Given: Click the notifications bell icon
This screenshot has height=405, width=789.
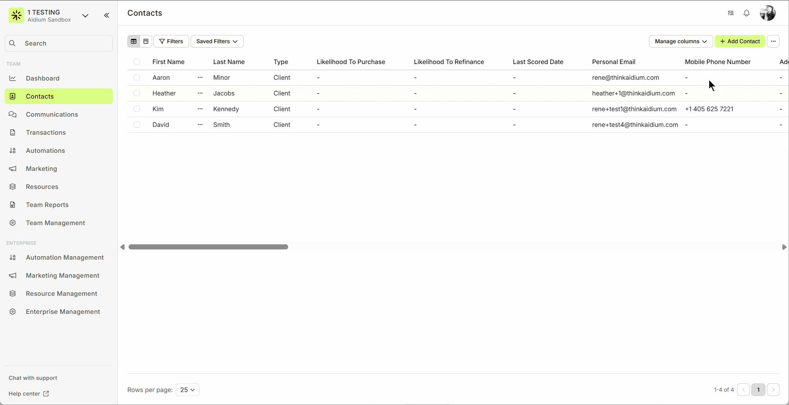Looking at the screenshot, I should [746, 13].
